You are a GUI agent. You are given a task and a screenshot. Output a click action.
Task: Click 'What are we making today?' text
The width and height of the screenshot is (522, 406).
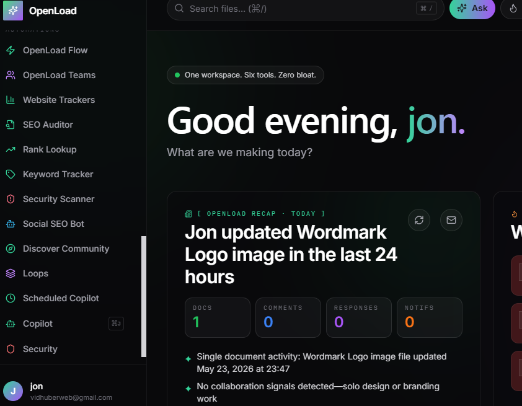[240, 152]
